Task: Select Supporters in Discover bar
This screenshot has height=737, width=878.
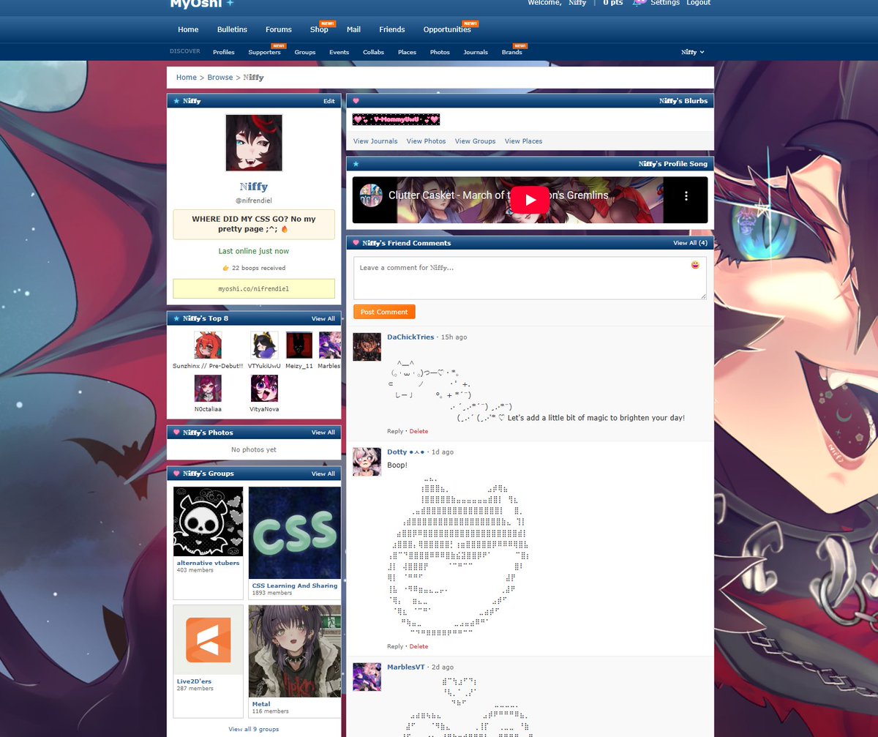Action: [264, 52]
